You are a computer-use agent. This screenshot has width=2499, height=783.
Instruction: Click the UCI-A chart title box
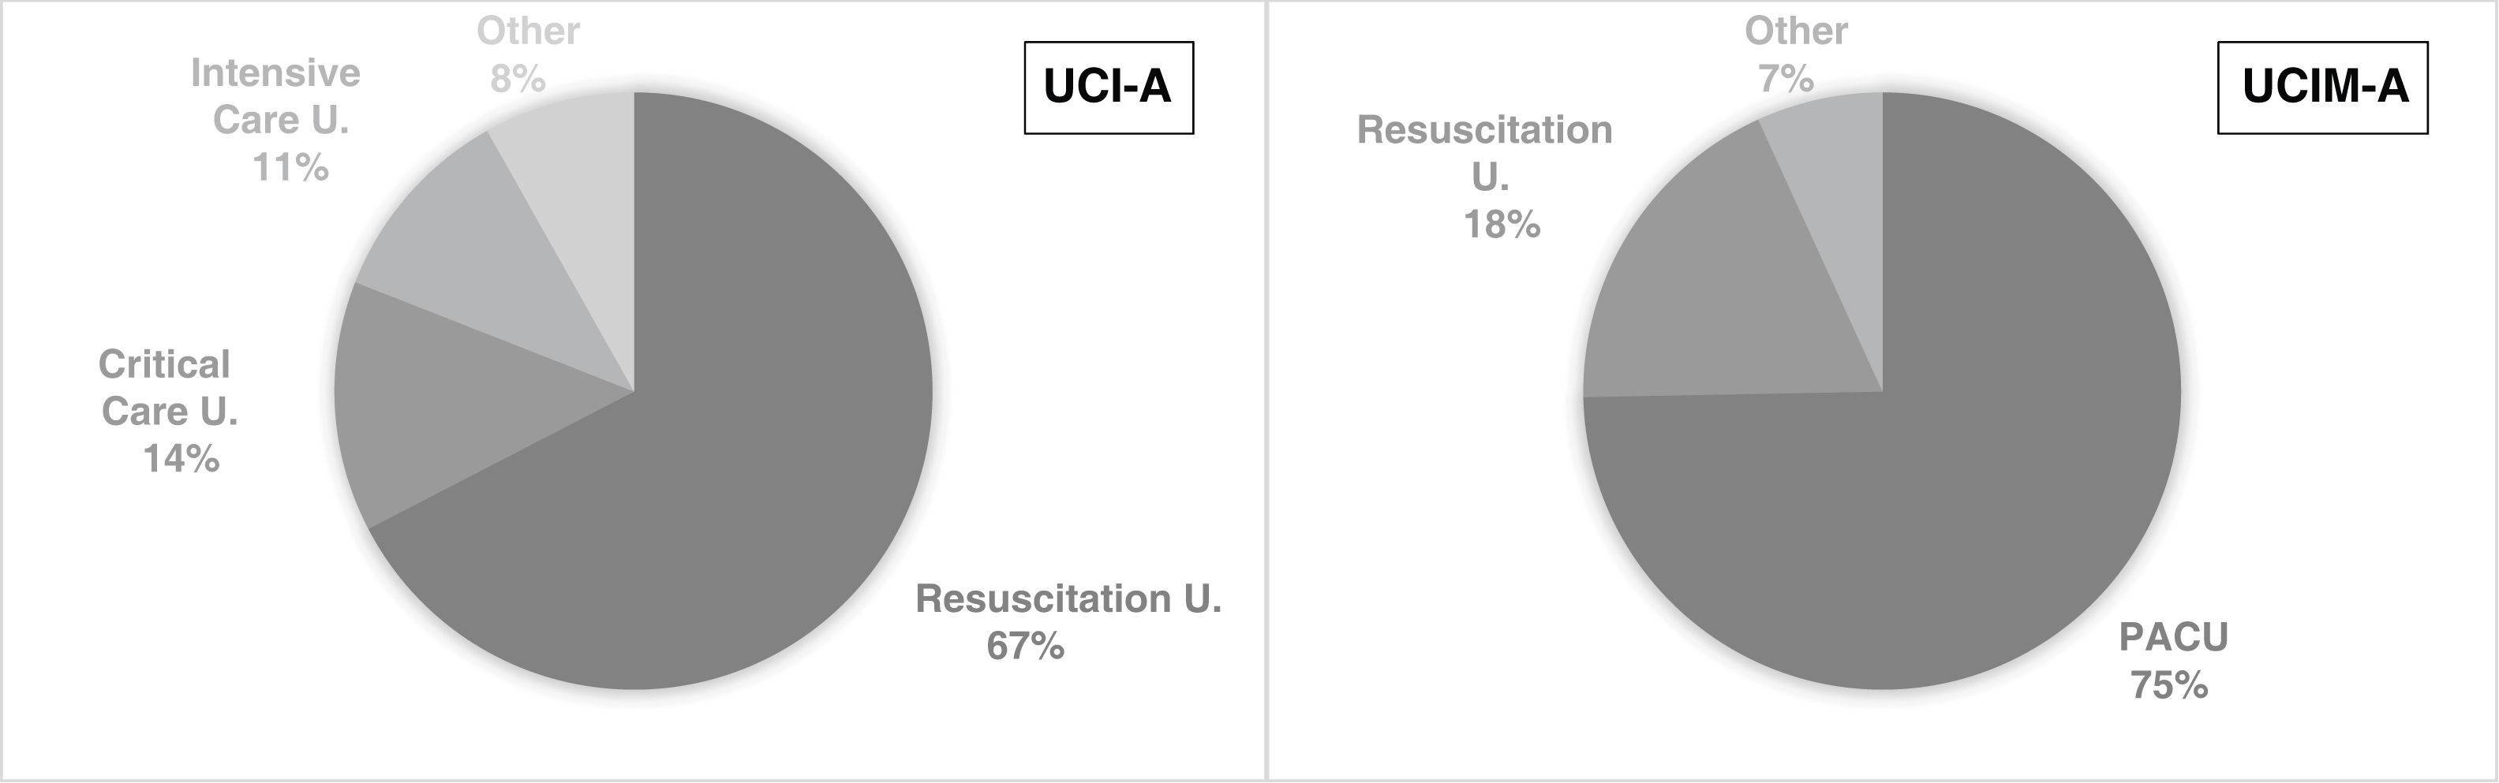(x=1108, y=88)
